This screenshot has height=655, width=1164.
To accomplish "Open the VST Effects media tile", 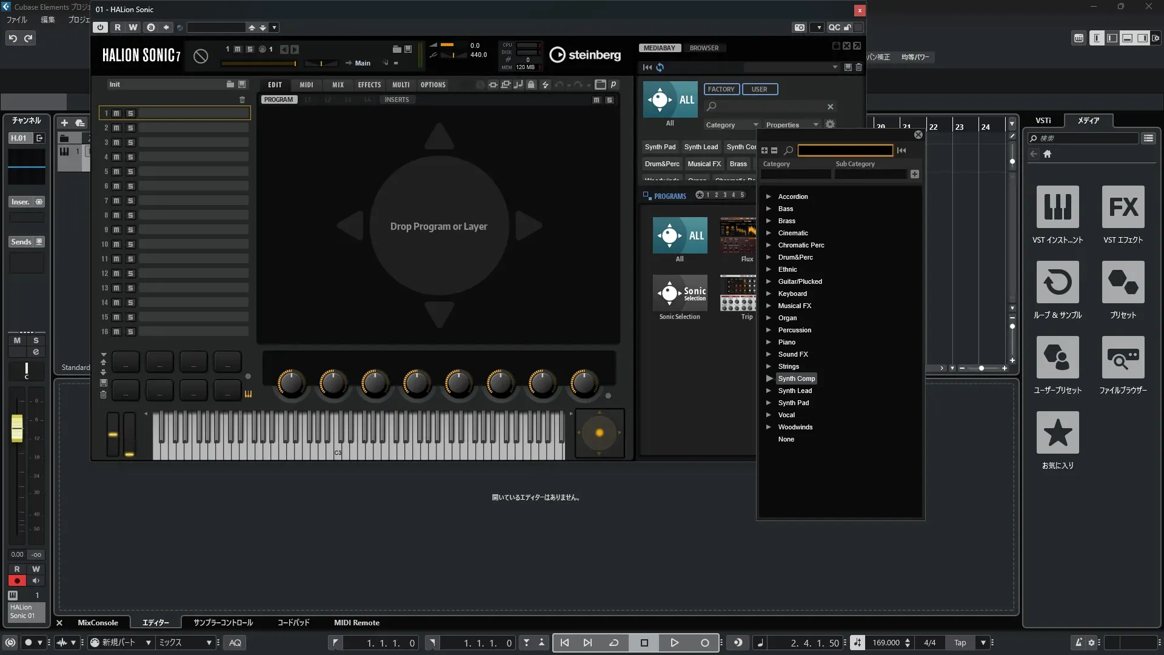I will 1123,207.
